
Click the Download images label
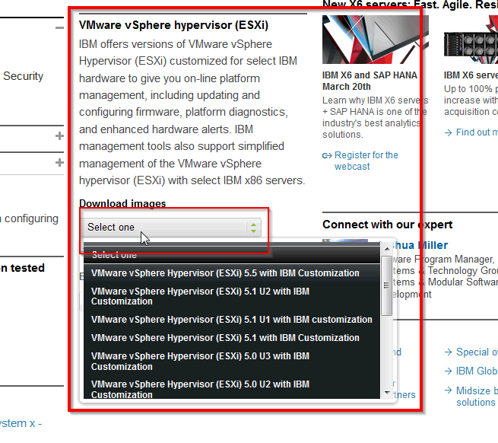122,203
